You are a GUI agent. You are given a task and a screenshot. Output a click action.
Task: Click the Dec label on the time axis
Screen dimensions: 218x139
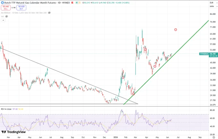click(x=104, y=137)
